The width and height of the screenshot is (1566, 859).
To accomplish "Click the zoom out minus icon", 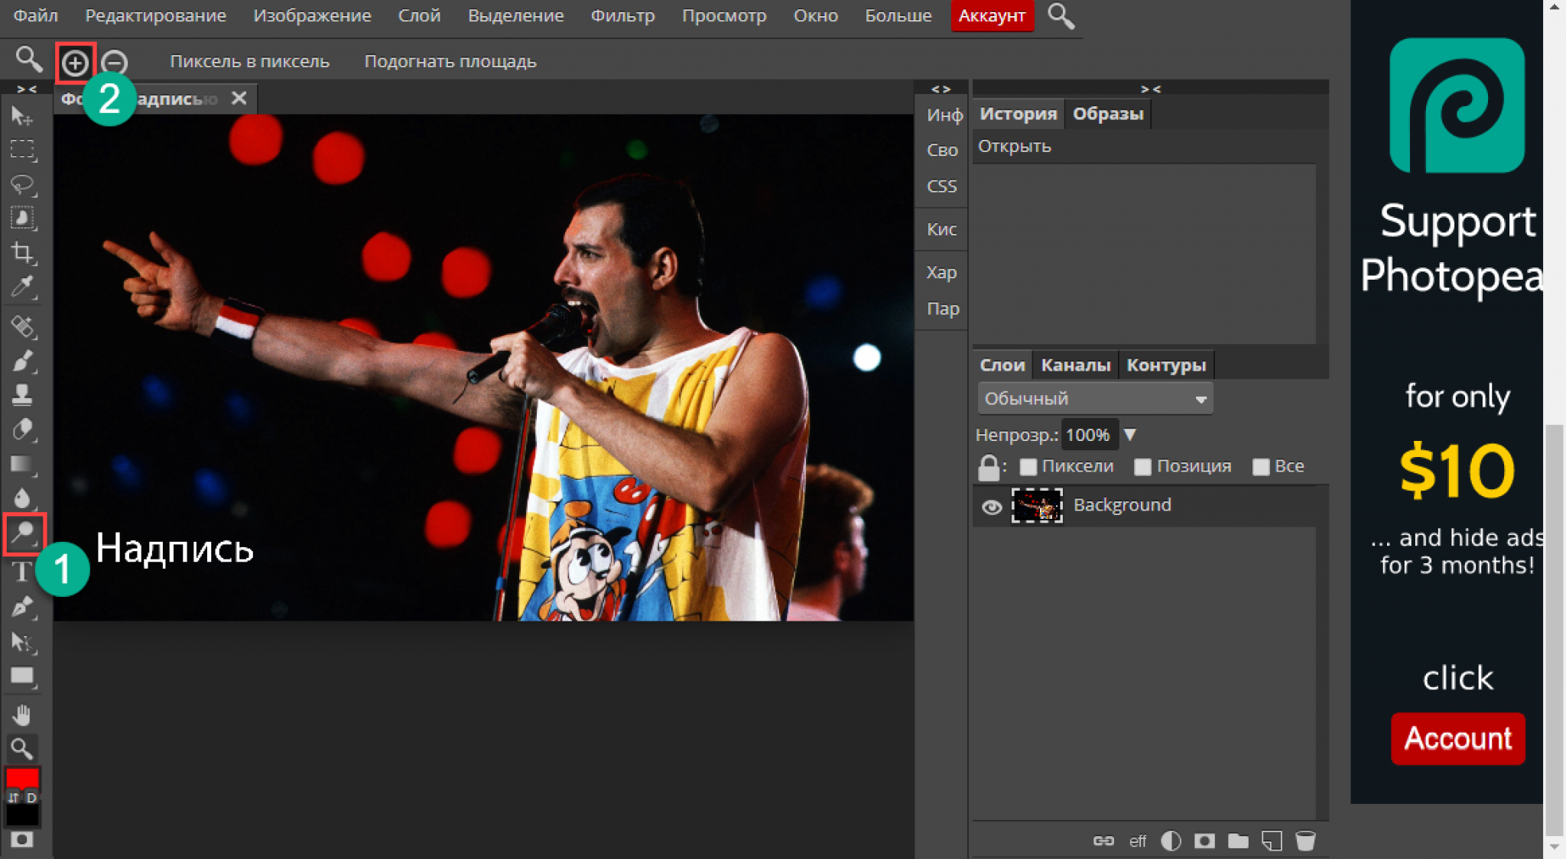I will [115, 63].
